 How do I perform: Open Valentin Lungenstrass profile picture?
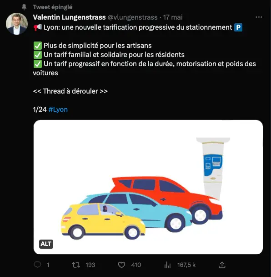(x=17, y=24)
